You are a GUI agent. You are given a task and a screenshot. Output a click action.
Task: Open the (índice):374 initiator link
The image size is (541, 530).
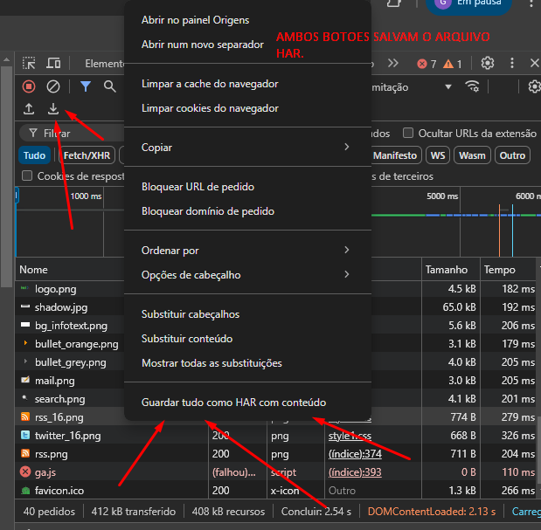[x=355, y=454]
